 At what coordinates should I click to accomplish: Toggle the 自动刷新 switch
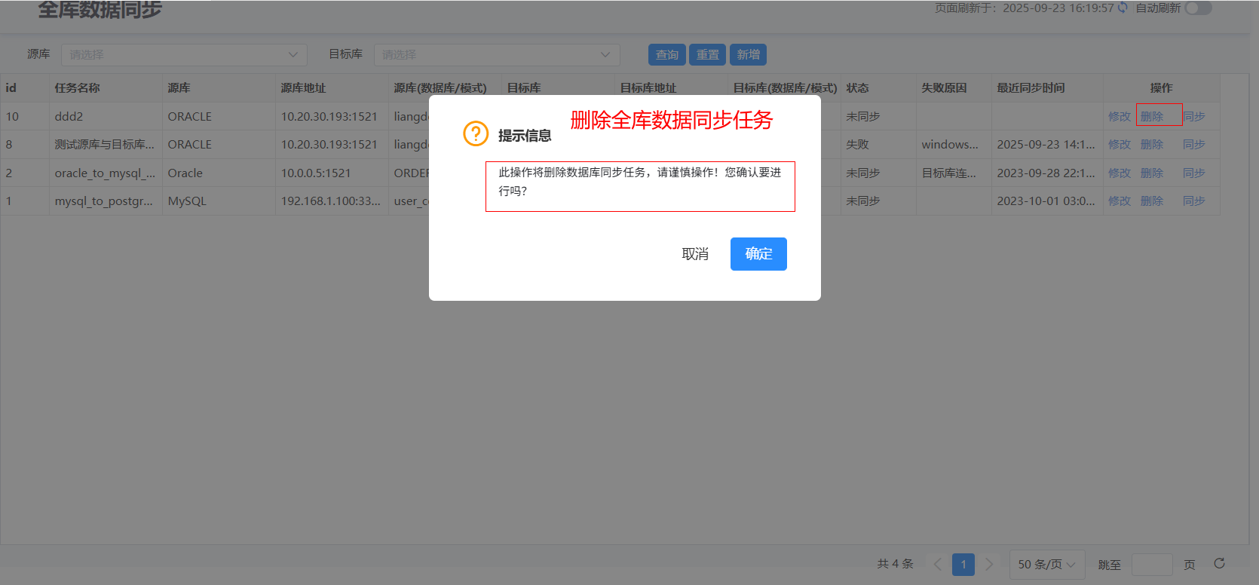[1198, 8]
